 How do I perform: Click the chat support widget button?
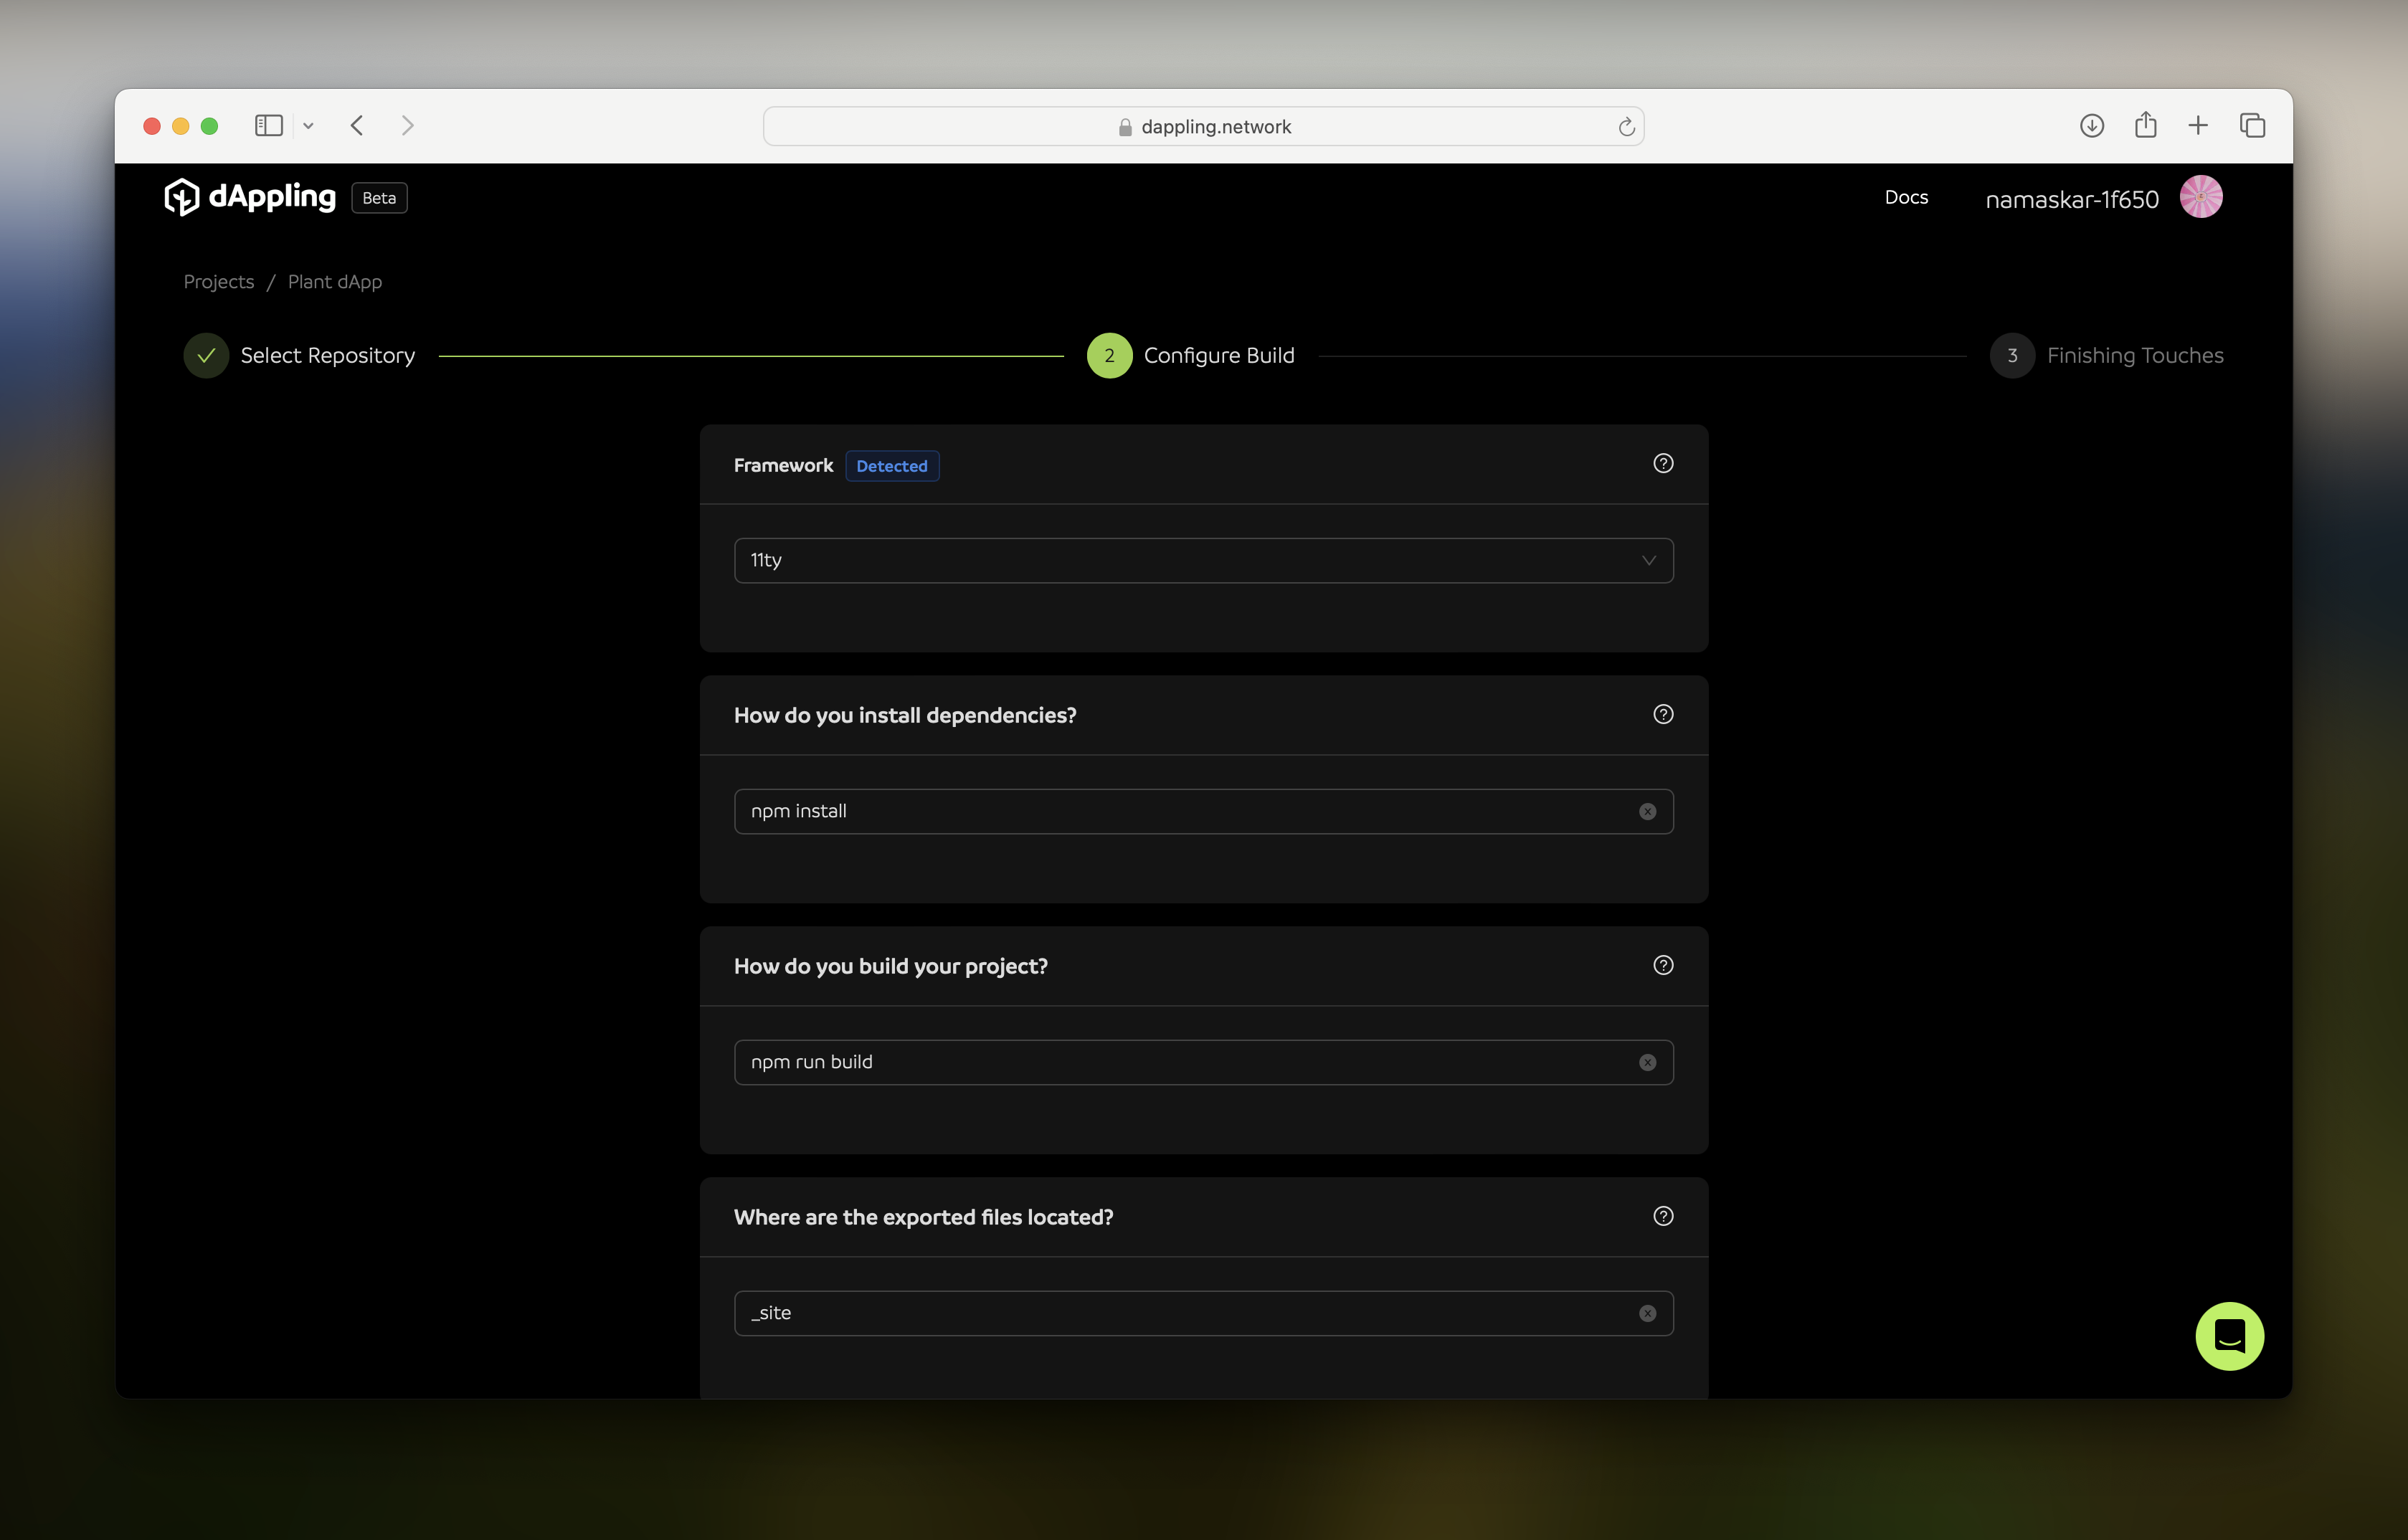[2227, 1333]
